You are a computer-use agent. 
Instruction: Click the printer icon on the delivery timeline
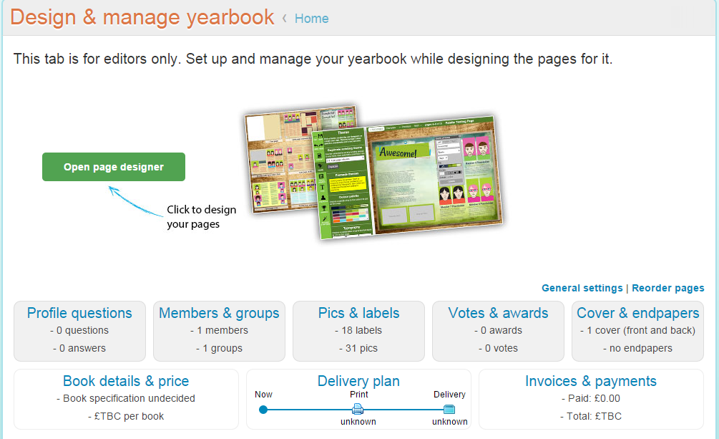point(358,410)
